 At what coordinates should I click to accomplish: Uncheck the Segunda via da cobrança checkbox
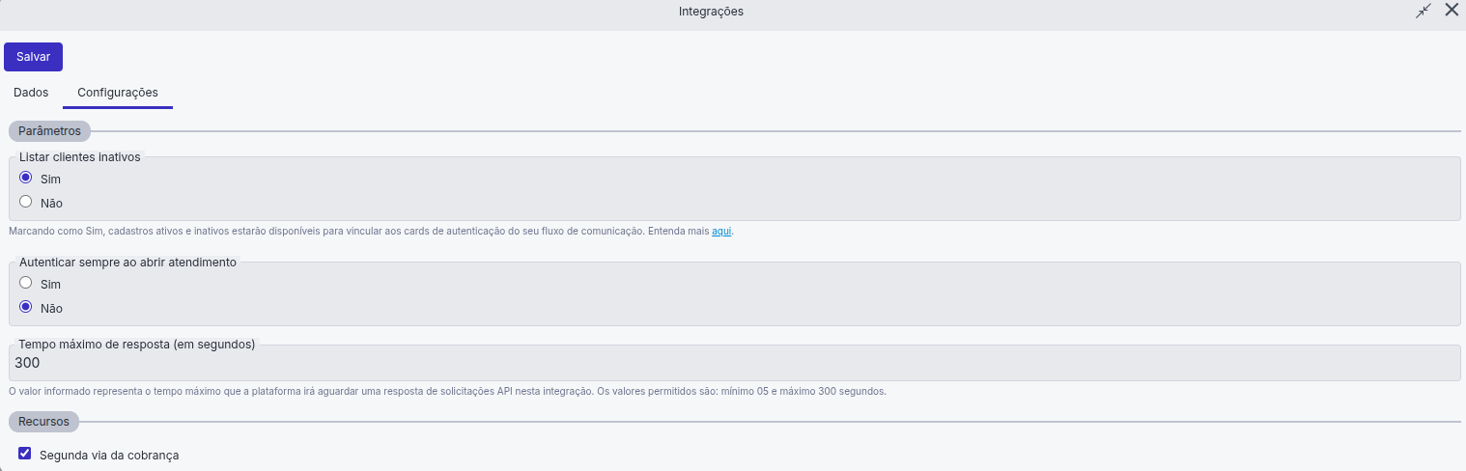[25, 454]
